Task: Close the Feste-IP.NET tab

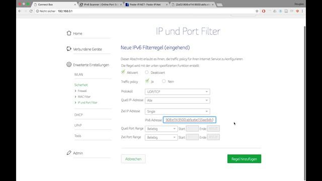Action: pyautogui.click(x=167, y=5)
